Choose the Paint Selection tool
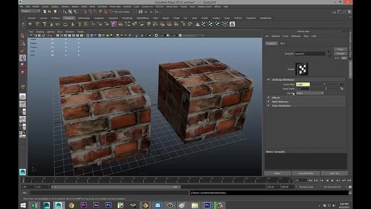The image size is (371, 209). (x=23, y=51)
